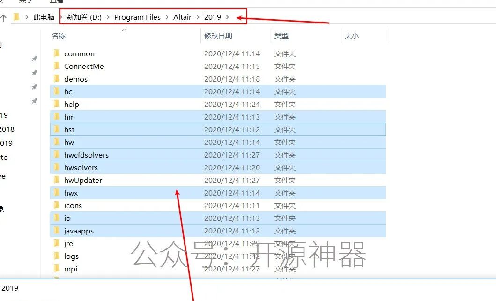The height and width of the screenshot is (301, 496).
Task: Click date 2020/12/4 11:20 of hwsolvers
Action: (232, 168)
